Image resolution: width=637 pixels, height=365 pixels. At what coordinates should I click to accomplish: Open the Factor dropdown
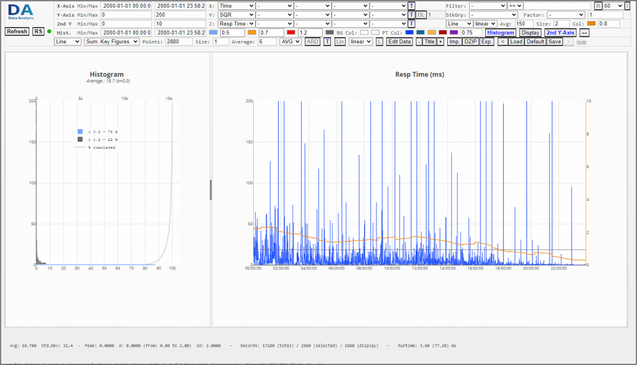[565, 15]
